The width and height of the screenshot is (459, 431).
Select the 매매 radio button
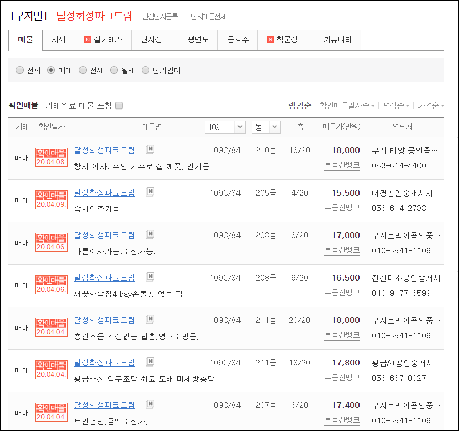pyautogui.click(x=51, y=70)
